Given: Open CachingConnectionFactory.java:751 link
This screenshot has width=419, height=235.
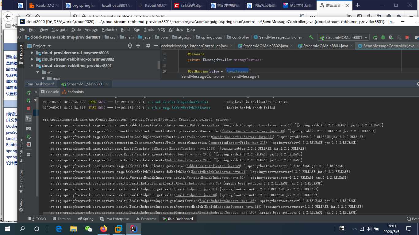Looking at the screenshot, I should coord(242,137).
